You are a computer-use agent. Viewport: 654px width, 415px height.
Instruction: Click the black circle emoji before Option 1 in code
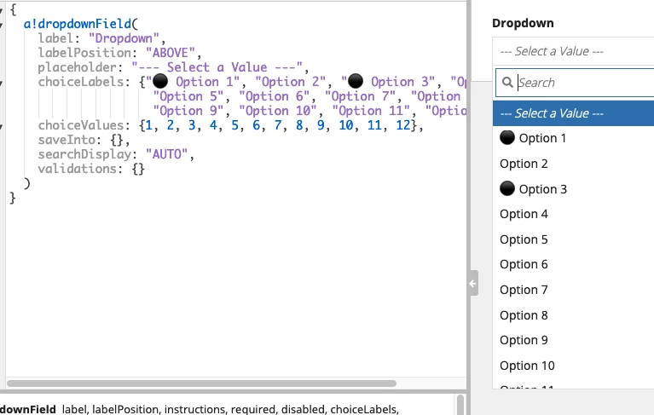pyautogui.click(x=160, y=81)
